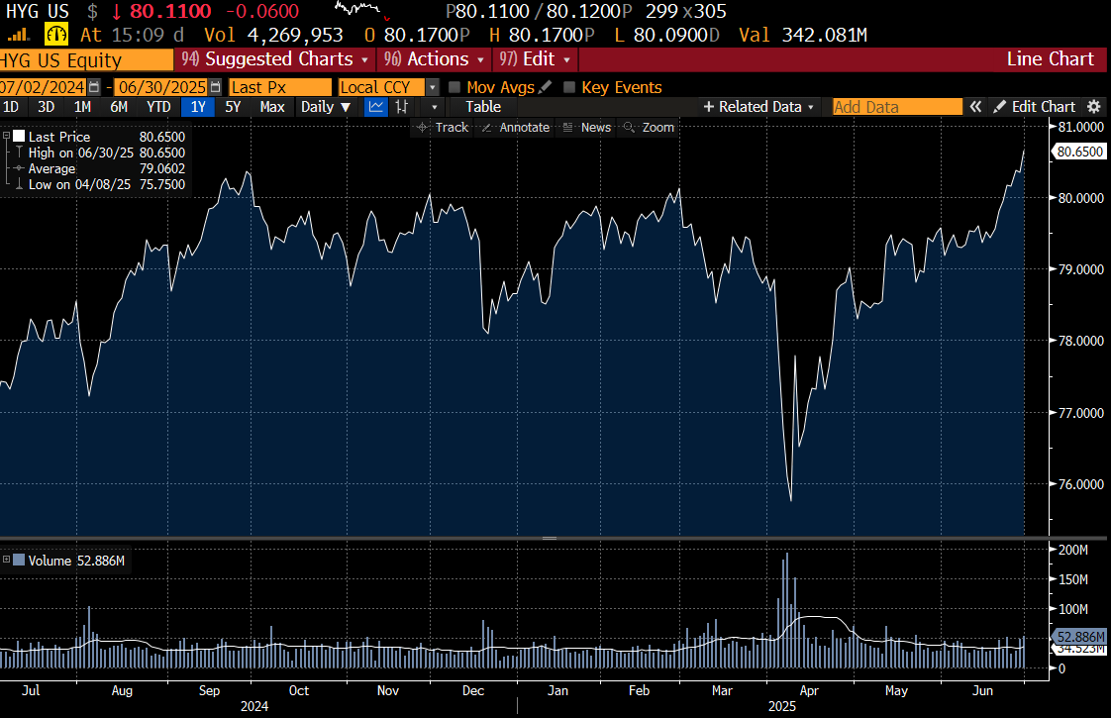Select the 3D range tab

click(x=47, y=107)
